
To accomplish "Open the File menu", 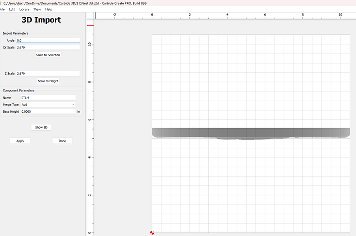I will [x=3, y=9].
